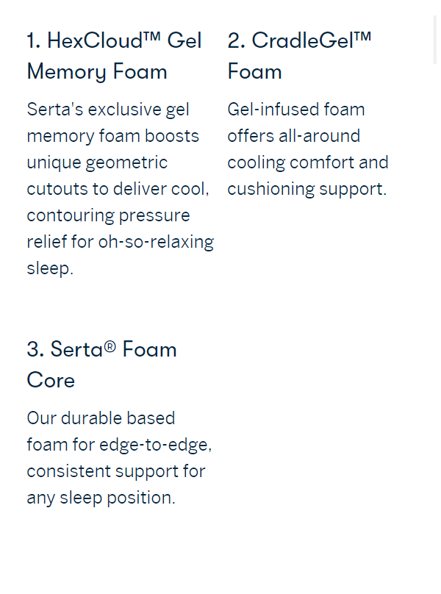The height and width of the screenshot is (594, 441).
Task: Click the "cooling comfort and" line
Action: pos(308,162)
